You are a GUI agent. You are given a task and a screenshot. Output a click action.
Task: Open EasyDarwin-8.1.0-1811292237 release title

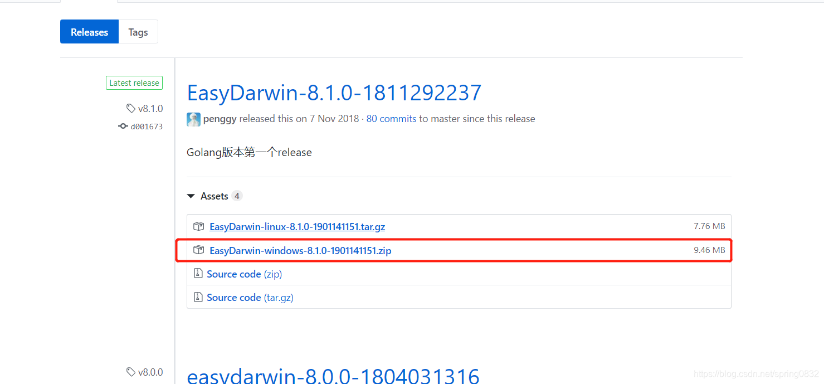[x=334, y=93]
